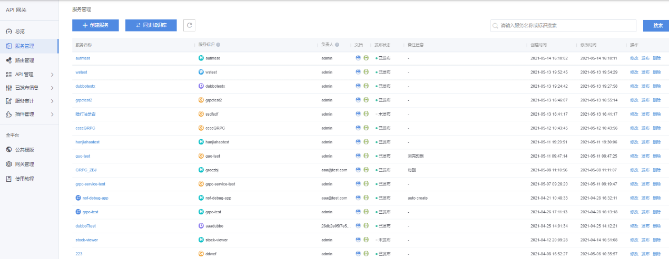669x259 pixels.
Task: Click the orange G icon for grpctest2
Action: (201, 100)
